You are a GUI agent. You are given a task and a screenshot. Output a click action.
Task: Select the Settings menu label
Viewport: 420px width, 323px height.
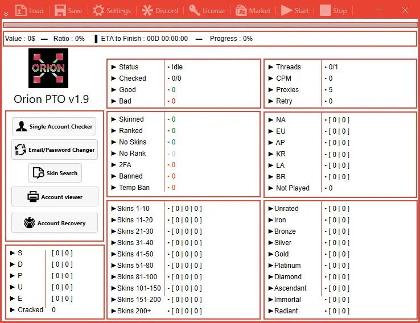point(119,11)
